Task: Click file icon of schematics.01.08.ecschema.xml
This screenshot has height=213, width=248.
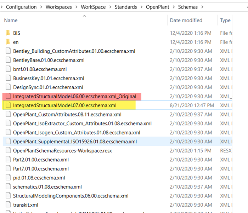Action: [x=8, y=186]
